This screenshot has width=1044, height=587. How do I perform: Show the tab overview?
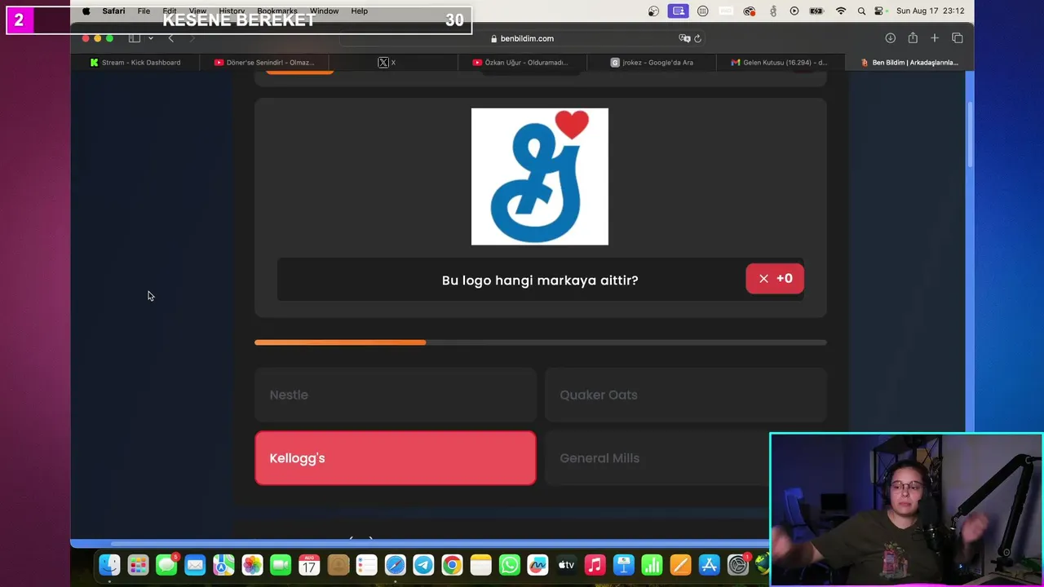coord(958,38)
